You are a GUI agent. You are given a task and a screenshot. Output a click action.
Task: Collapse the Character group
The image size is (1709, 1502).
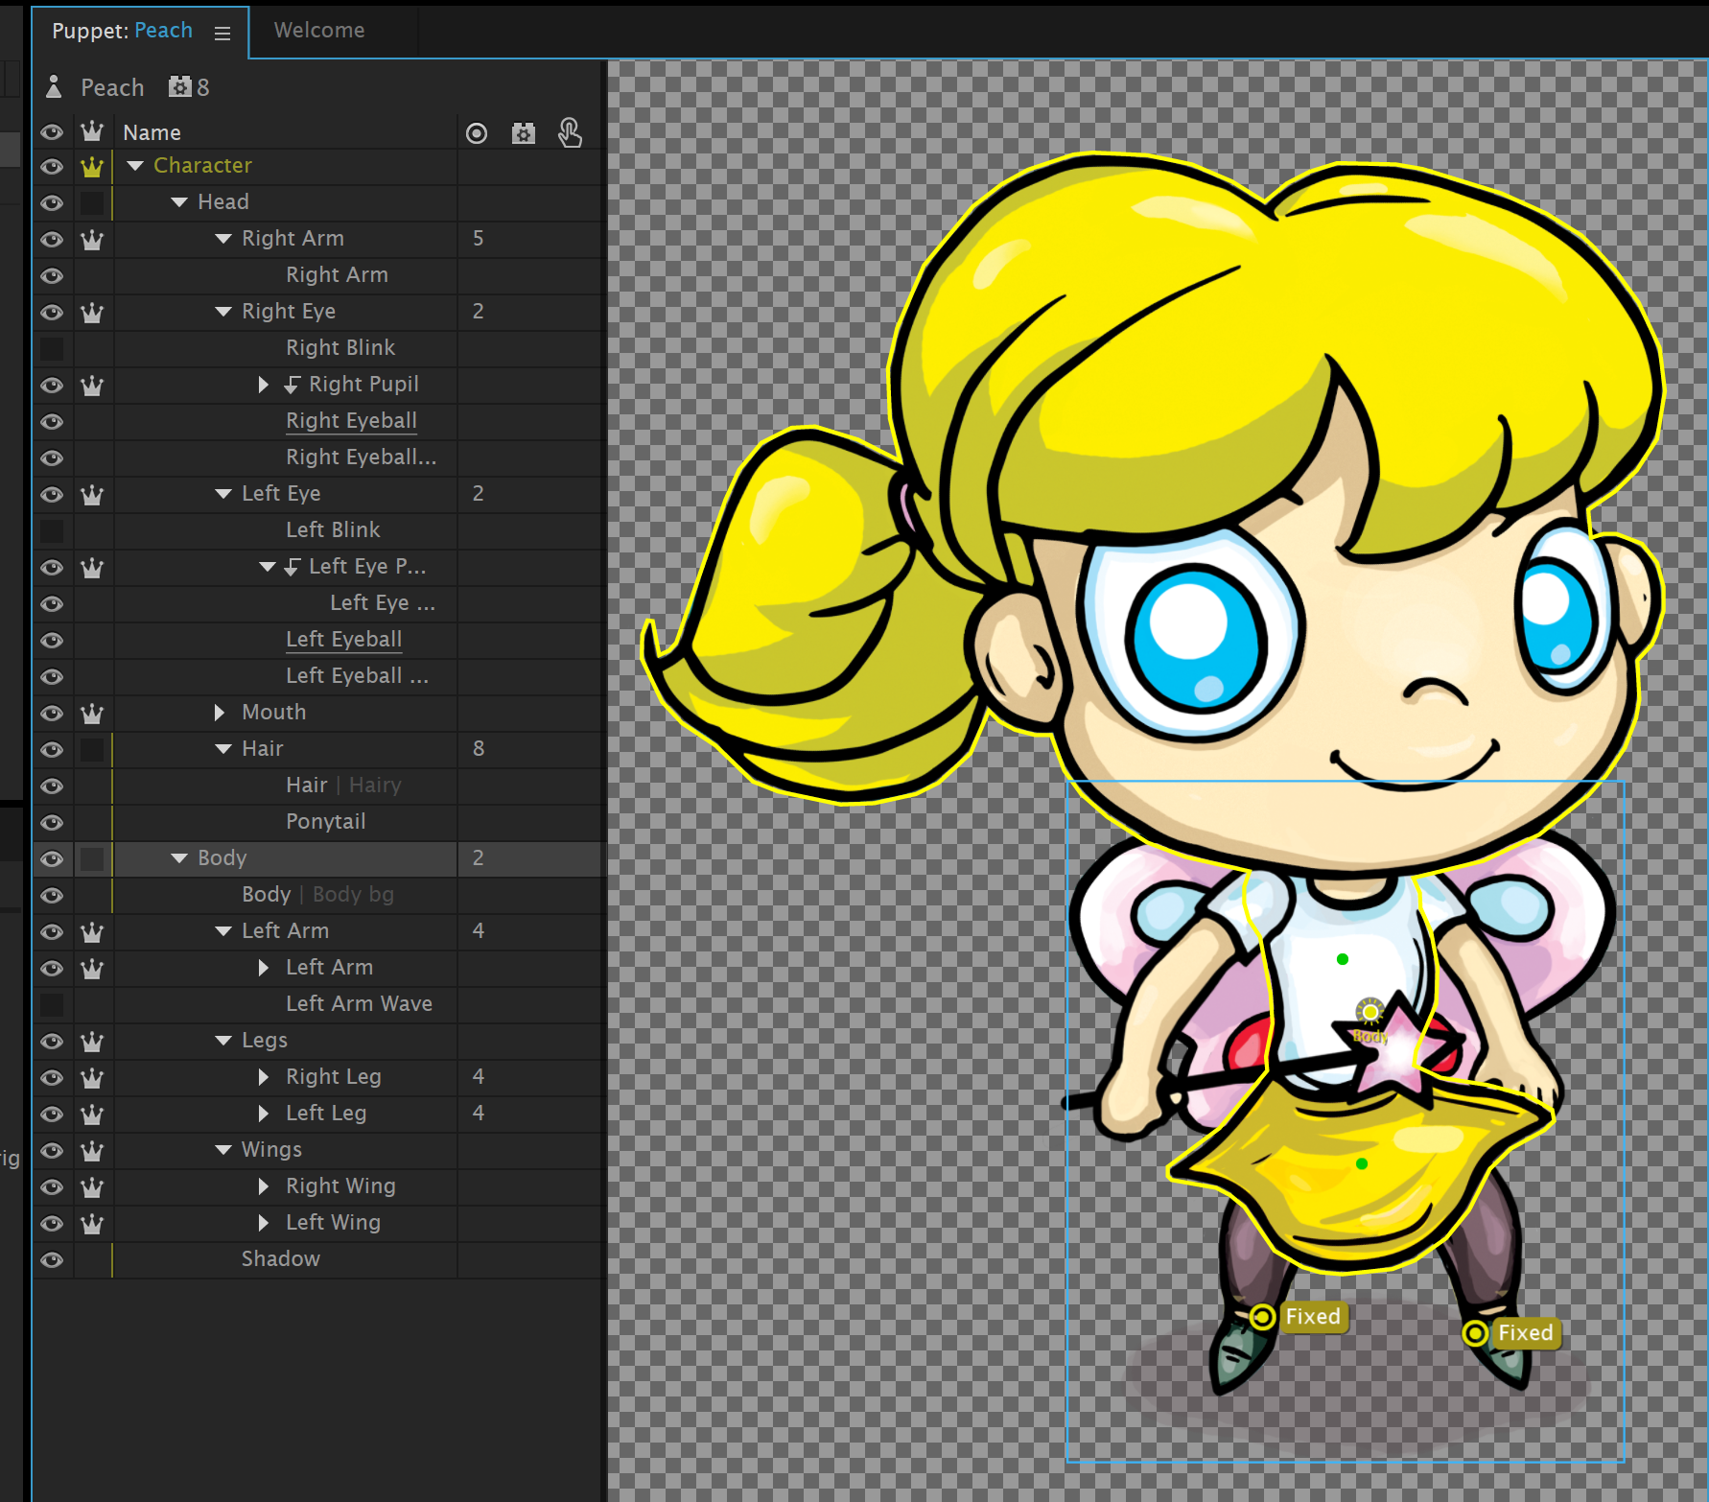point(135,166)
